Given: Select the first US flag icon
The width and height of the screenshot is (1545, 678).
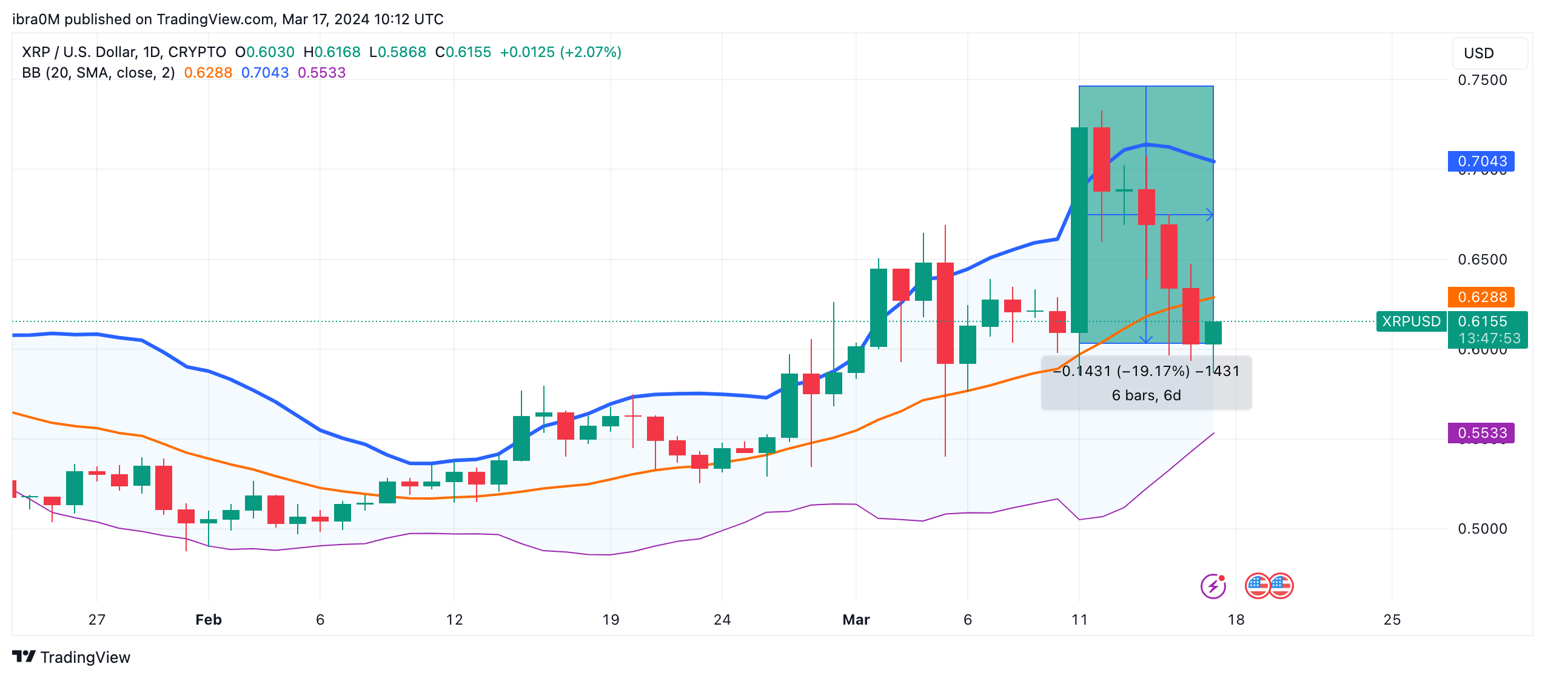Looking at the screenshot, I should 1257,586.
